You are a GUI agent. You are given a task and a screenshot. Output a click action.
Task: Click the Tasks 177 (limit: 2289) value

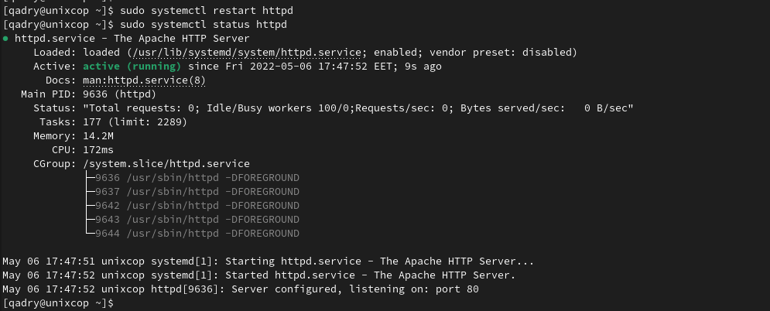(135, 122)
